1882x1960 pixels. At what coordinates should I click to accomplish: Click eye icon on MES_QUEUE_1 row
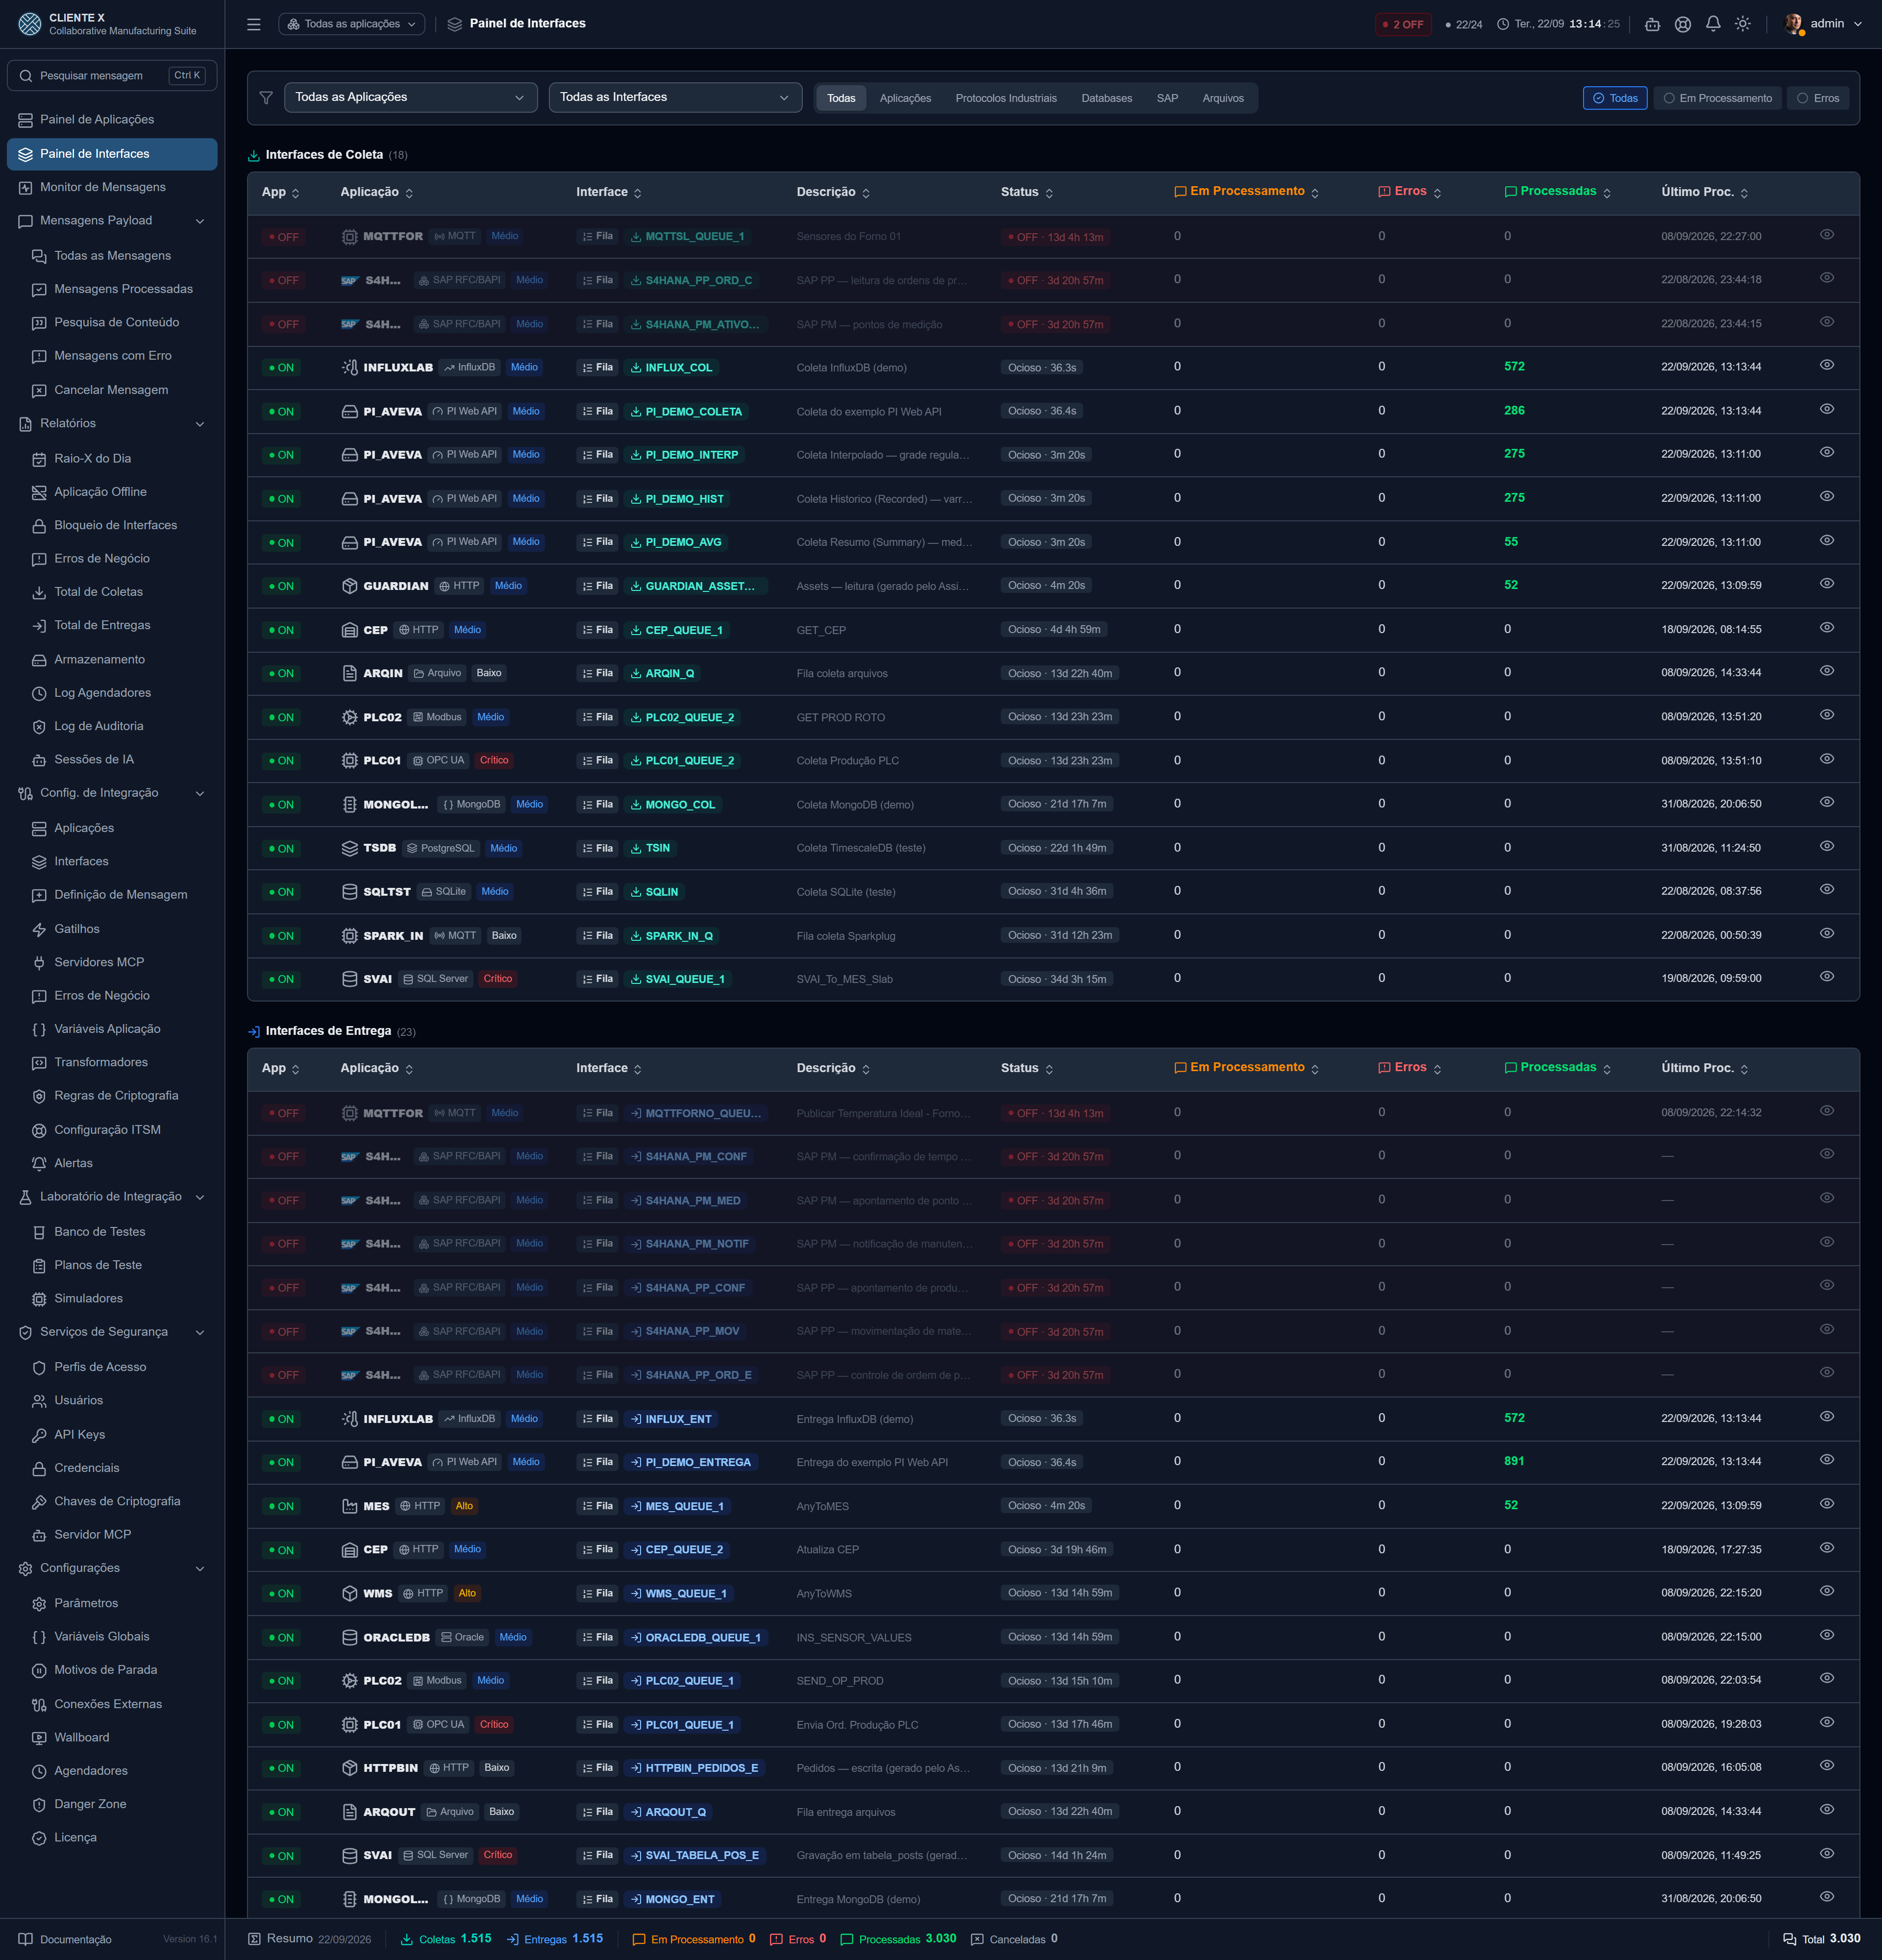(x=1826, y=1504)
